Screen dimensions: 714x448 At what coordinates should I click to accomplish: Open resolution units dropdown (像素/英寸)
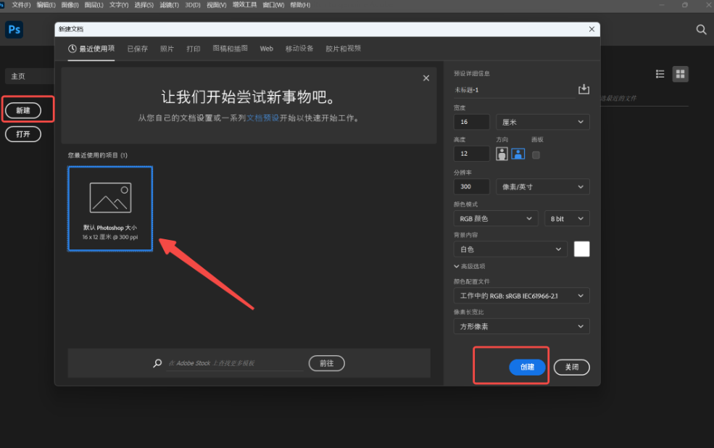(x=542, y=187)
